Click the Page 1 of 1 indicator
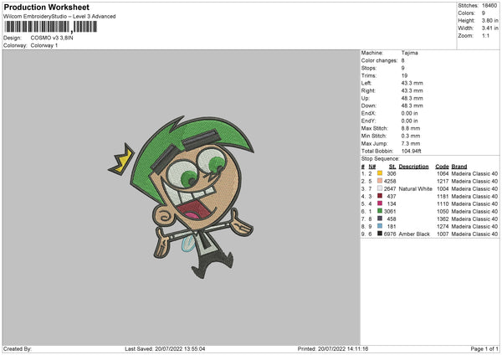Image resolution: width=502 pixels, height=355 pixels. (x=479, y=348)
